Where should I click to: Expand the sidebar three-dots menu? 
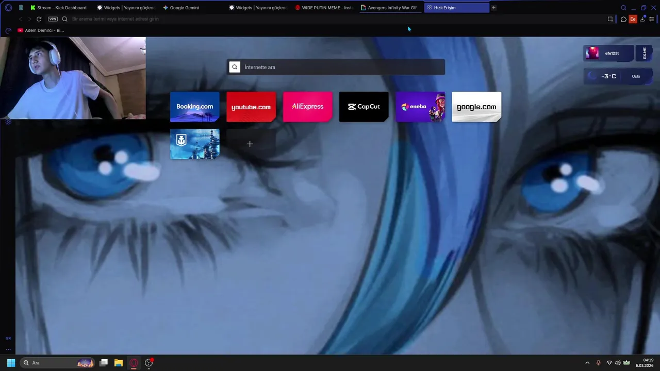8,349
